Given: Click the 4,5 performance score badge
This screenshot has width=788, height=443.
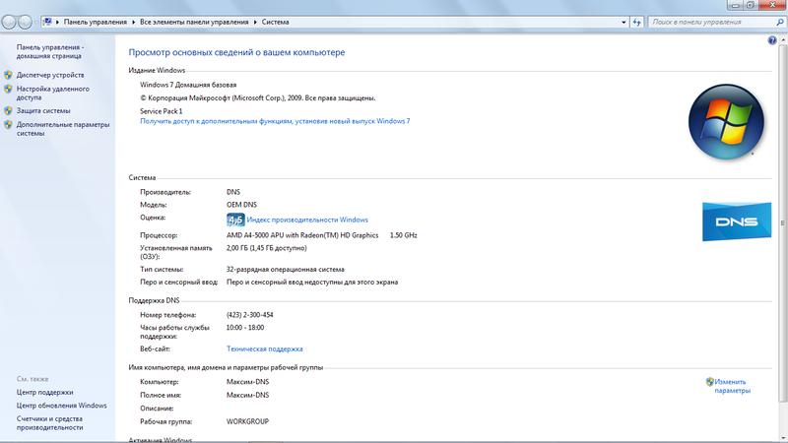Looking at the screenshot, I should [x=235, y=220].
